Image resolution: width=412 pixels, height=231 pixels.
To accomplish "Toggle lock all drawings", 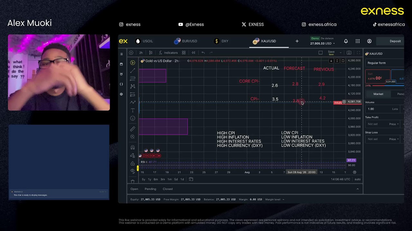I will [133, 163].
